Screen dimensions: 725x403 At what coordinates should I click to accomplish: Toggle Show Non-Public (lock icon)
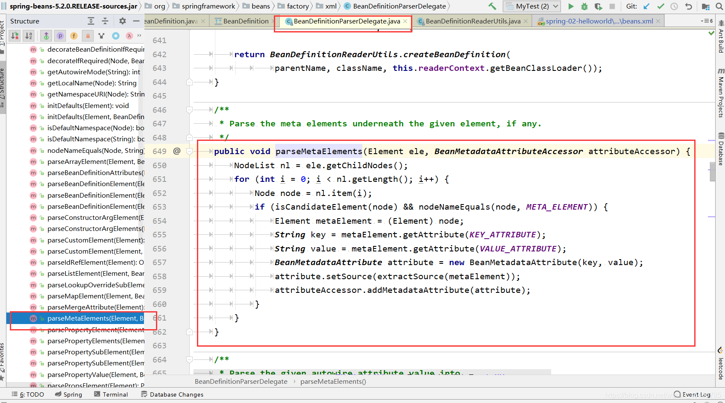(x=88, y=36)
